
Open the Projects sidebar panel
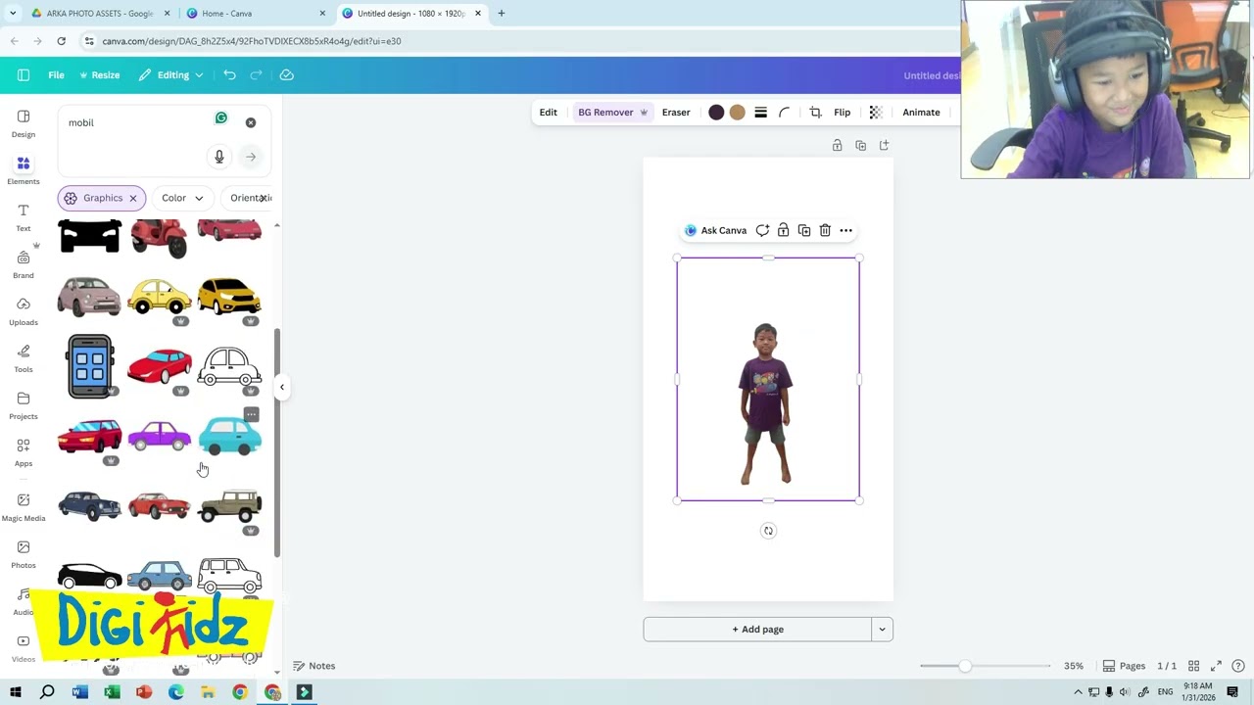pos(24,405)
